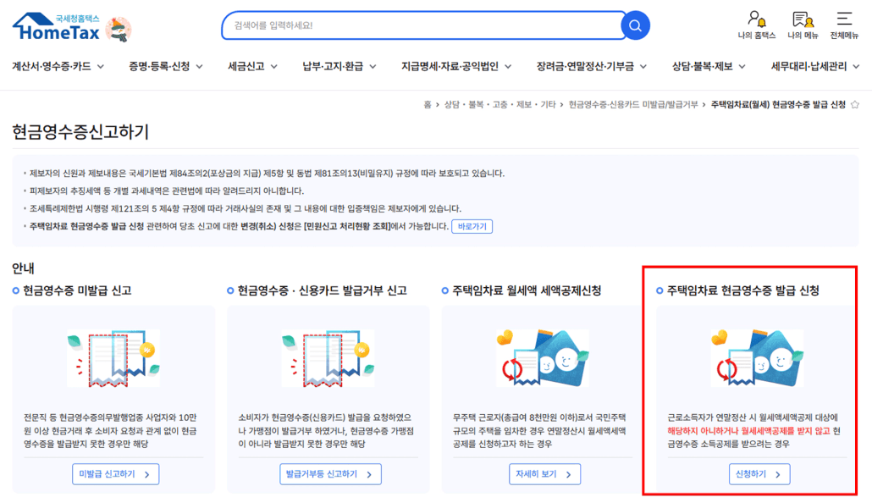Click the 신용카드 발급거부 신고 receipt illustration

point(328,358)
